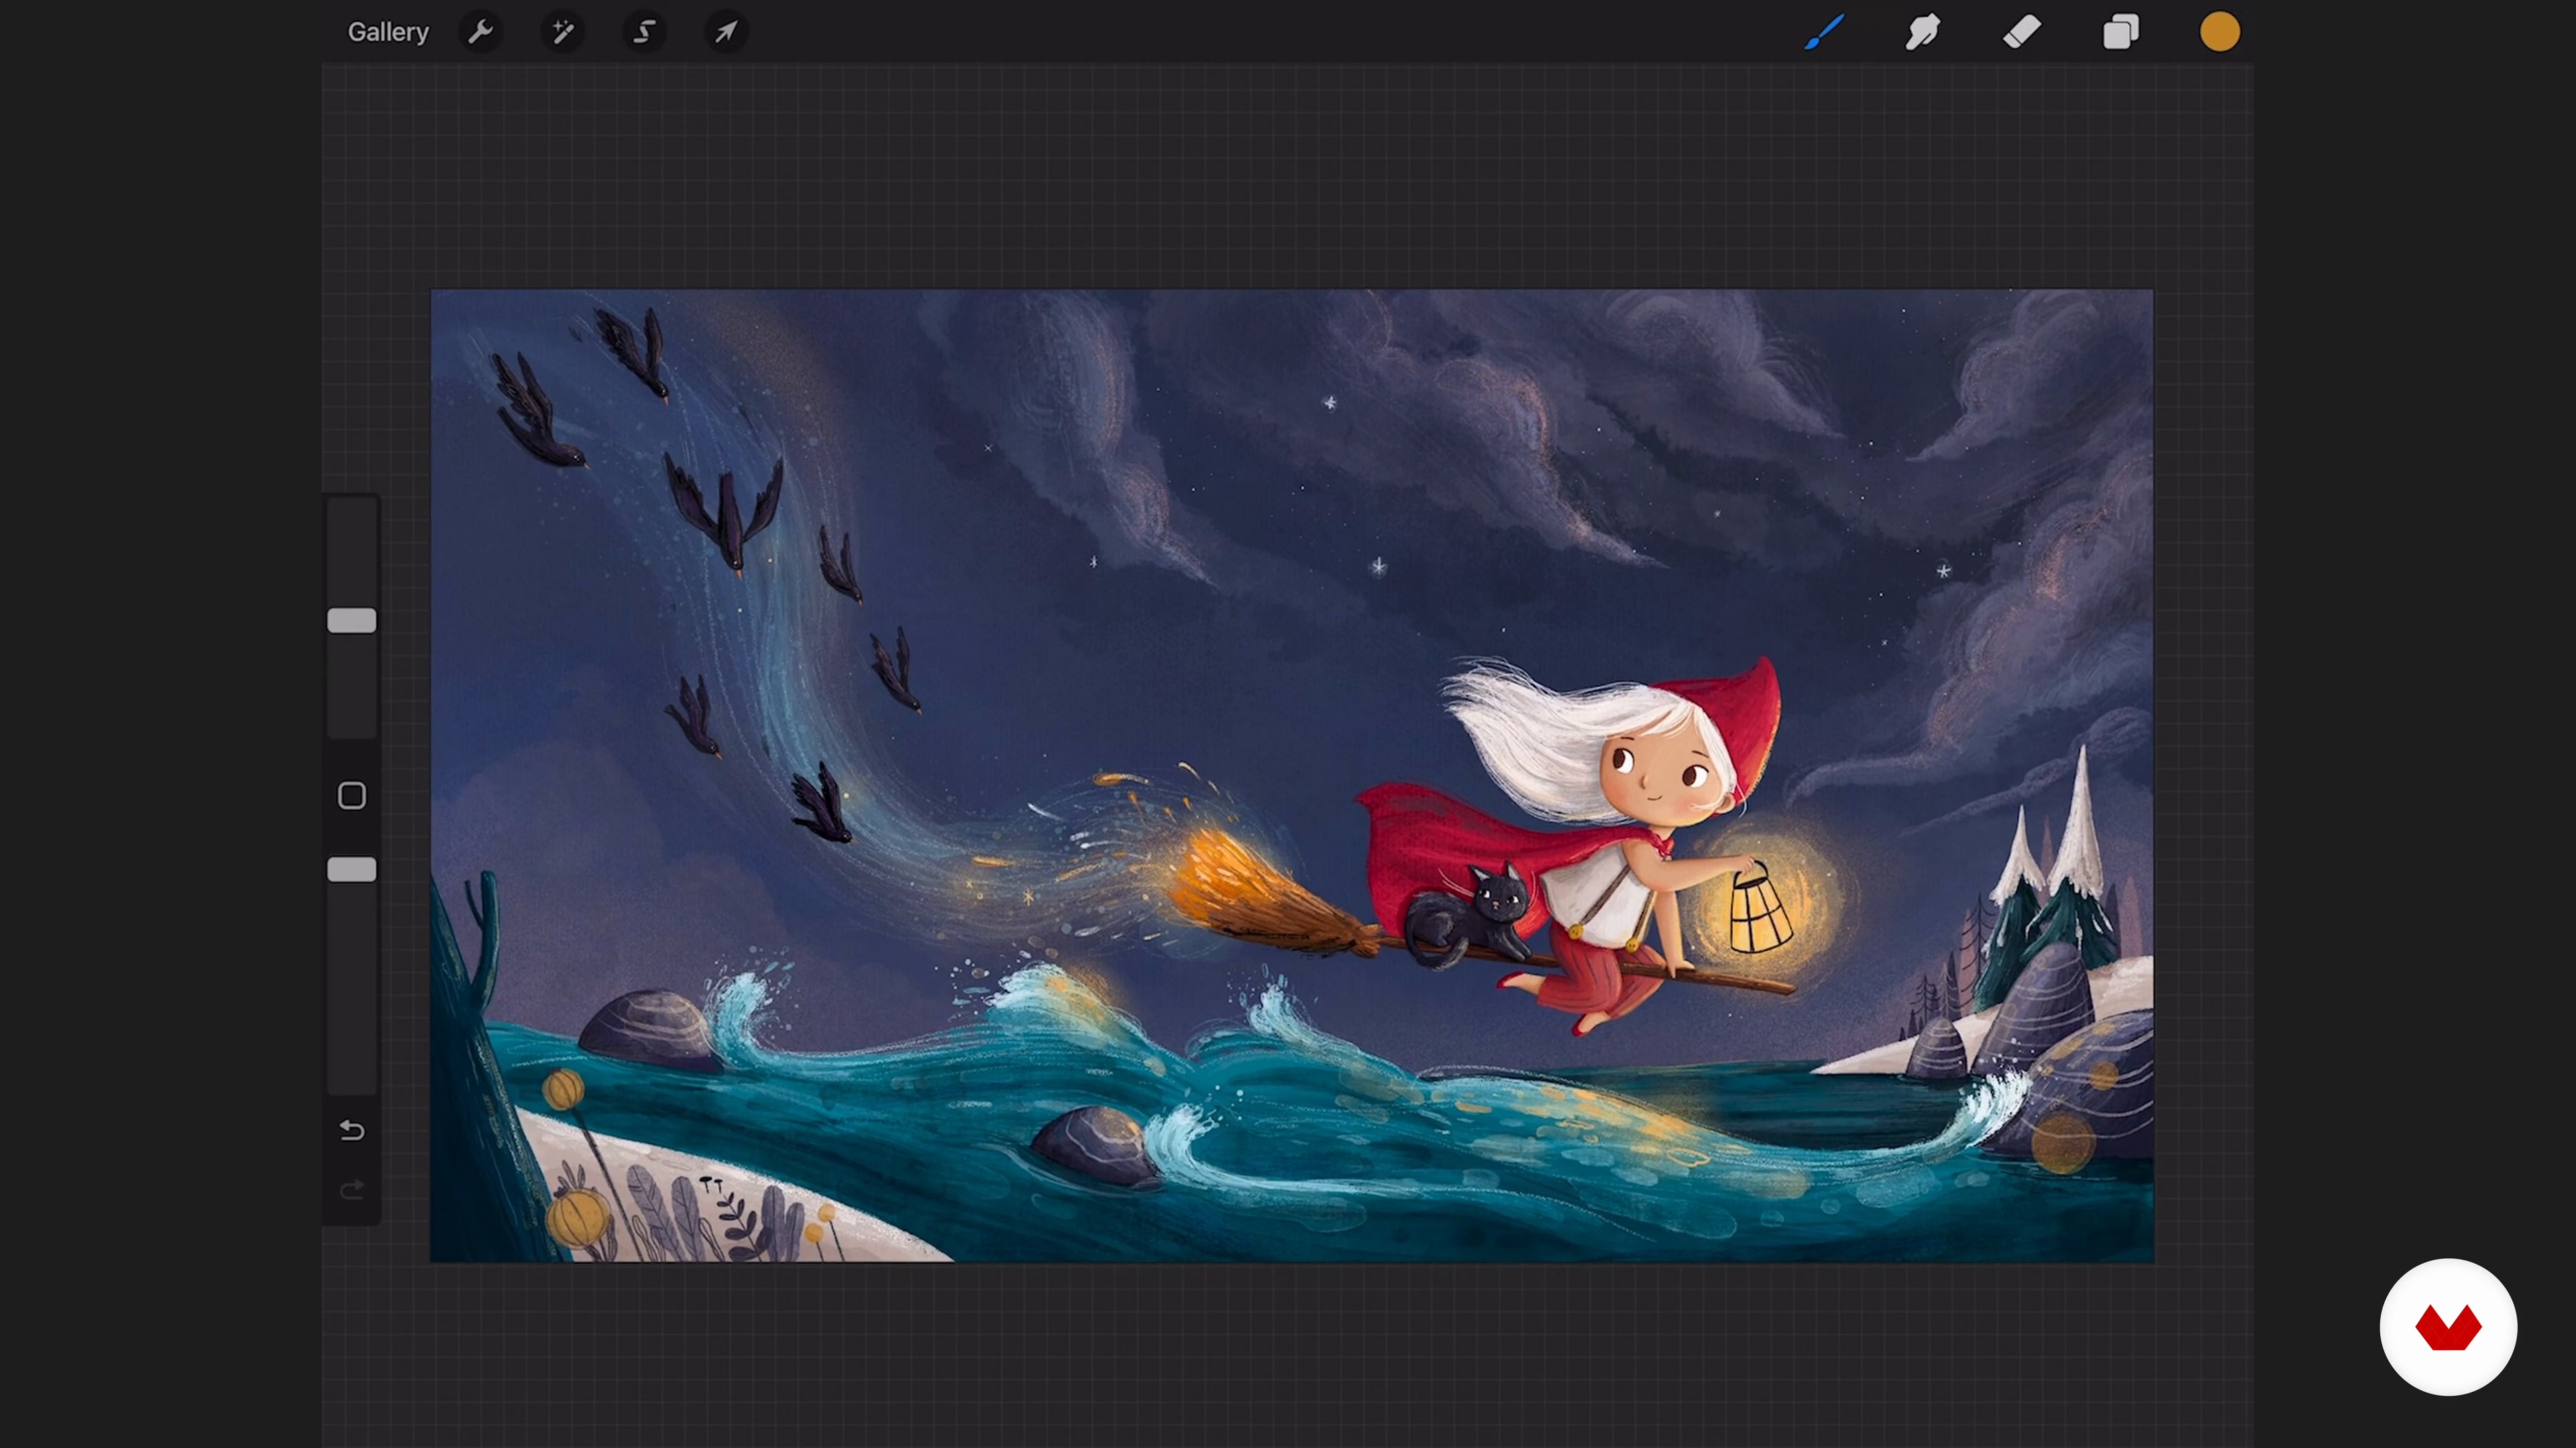Tap the Modify square button in sidebar
The width and height of the screenshot is (2576, 1448).
coord(352,796)
